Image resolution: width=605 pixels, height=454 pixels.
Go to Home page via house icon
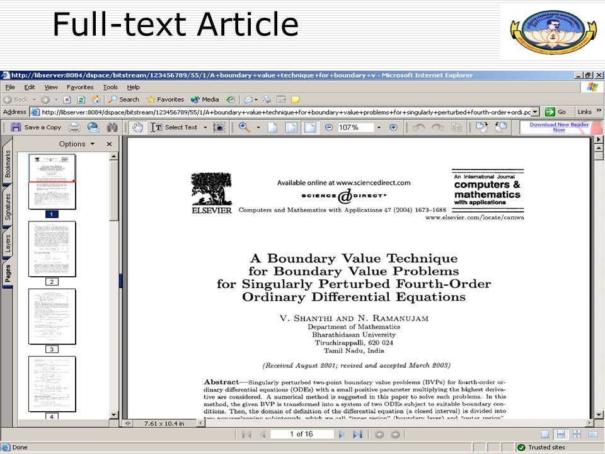(96, 100)
